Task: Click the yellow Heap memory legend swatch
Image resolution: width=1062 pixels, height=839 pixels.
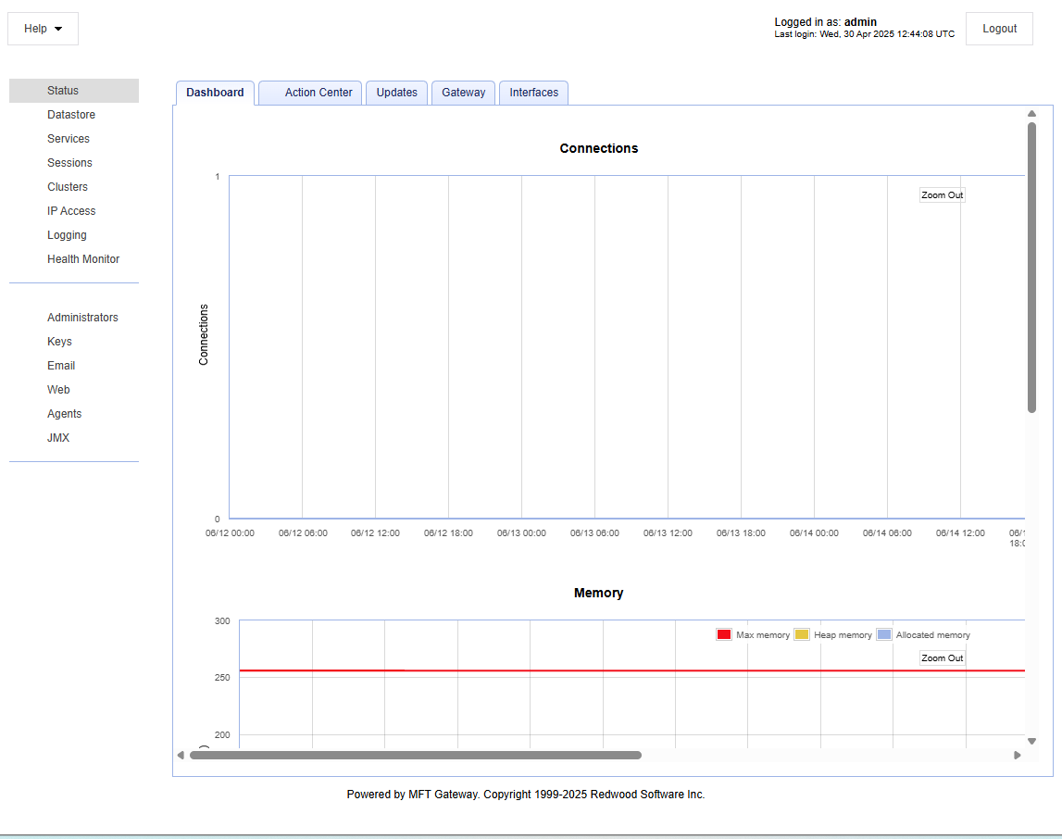Action: click(801, 634)
